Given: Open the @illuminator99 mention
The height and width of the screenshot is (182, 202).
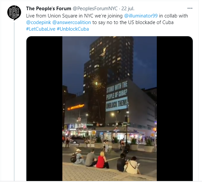Looking at the screenshot, I should click(x=141, y=16).
